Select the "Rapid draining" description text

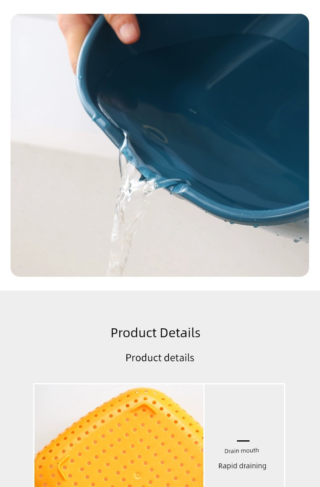click(x=242, y=466)
